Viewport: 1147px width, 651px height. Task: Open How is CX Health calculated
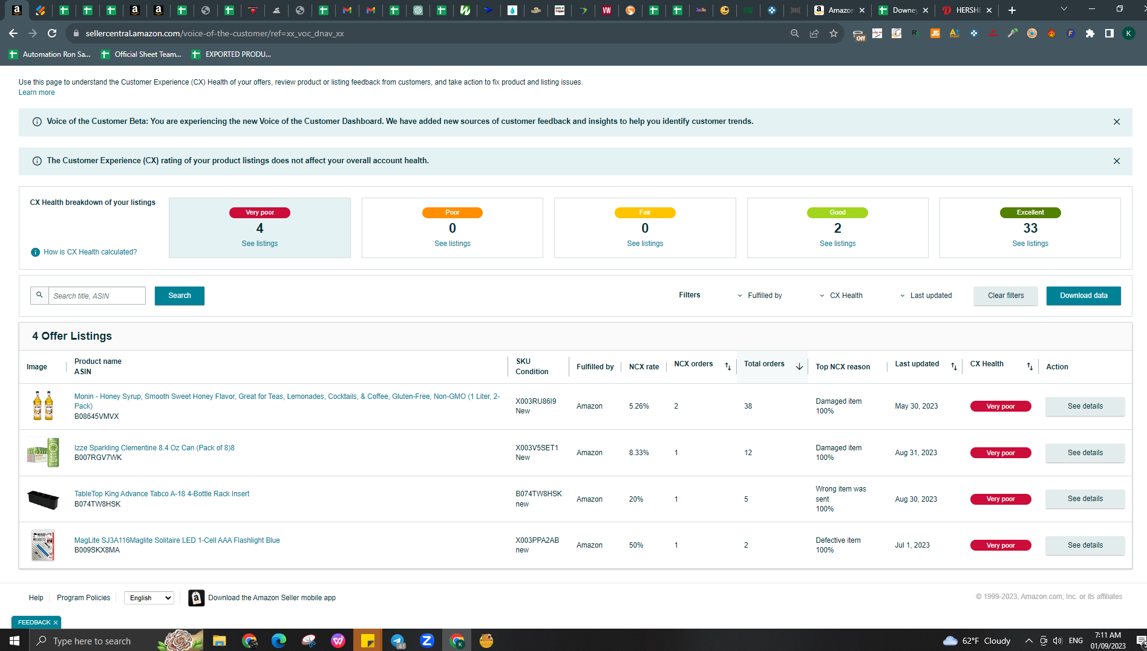pyautogui.click(x=90, y=252)
